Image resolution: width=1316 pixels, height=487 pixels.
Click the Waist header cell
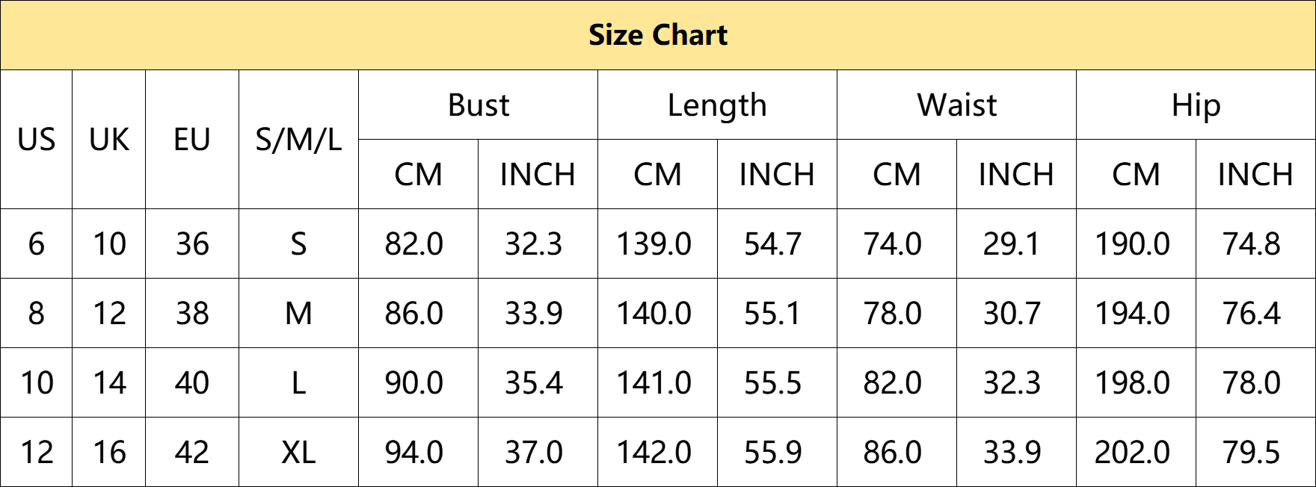pos(957,105)
